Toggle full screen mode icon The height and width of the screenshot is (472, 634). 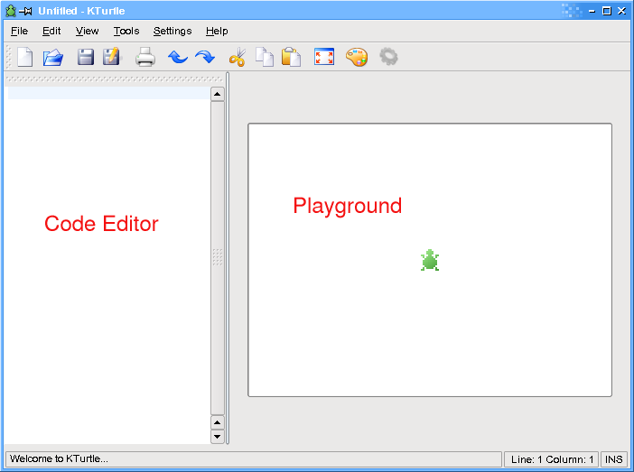pos(324,57)
